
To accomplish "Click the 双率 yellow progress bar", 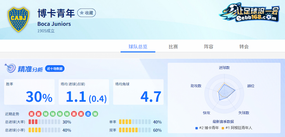I will click(x=135, y=130).
